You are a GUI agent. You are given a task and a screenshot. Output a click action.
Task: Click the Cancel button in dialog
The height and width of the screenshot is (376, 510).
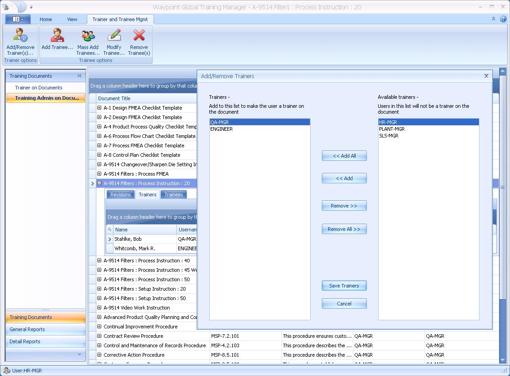point(344,304)
